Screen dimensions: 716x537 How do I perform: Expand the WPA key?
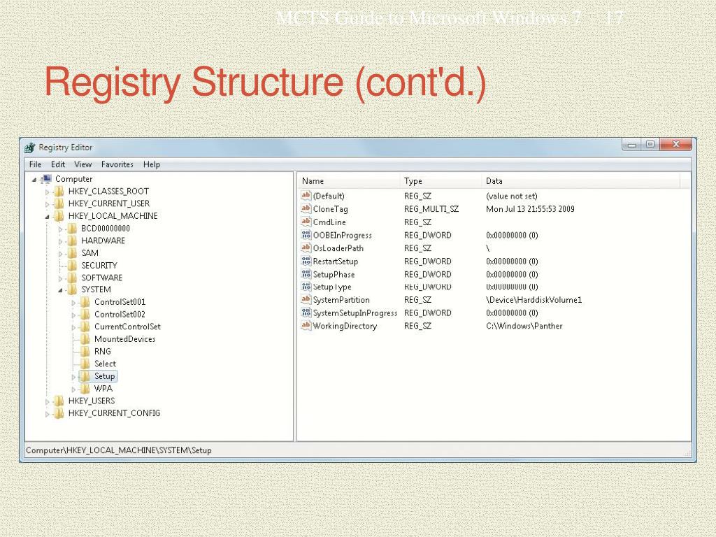coord(73,389)
